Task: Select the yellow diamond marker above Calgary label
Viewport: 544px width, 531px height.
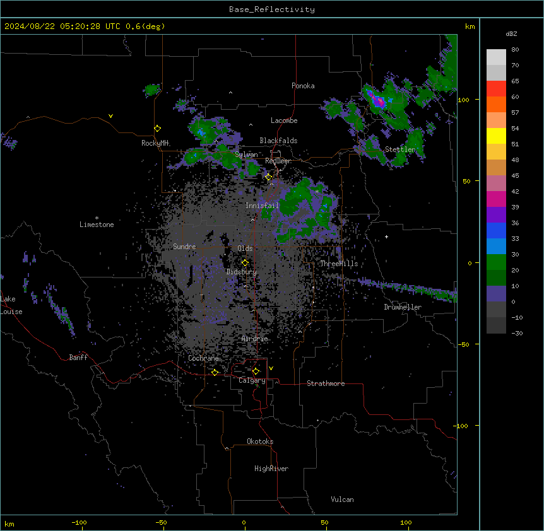Action: (x=256, y=371)
